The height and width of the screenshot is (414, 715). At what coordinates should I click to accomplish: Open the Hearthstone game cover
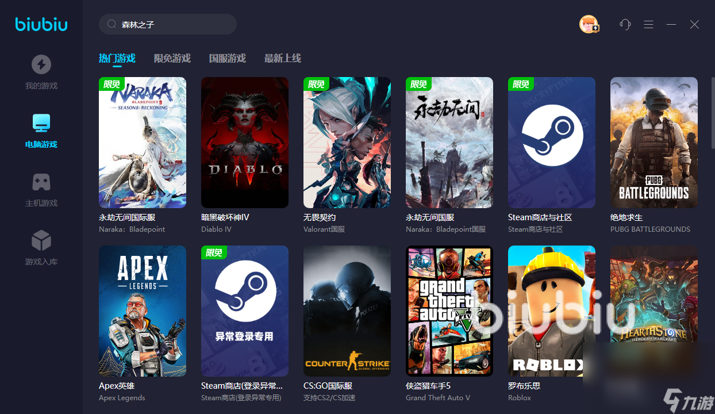[654, 311]
